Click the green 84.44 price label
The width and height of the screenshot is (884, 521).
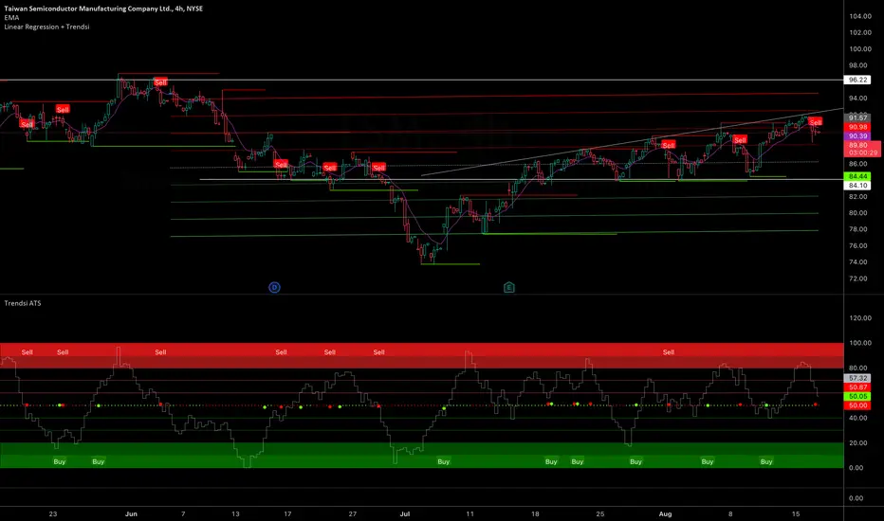[857, 176]
